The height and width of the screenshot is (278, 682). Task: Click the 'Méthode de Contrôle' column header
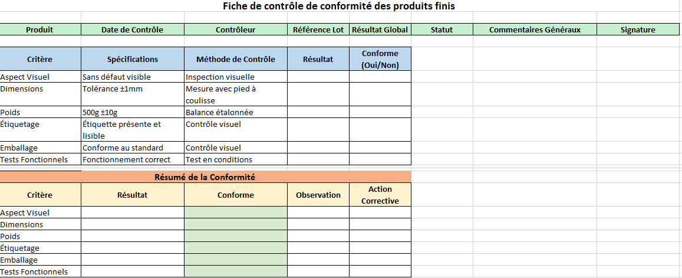[x=235, y=59]
